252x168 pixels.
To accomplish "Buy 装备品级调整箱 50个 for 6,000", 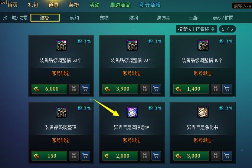I will tap(49, 89).
